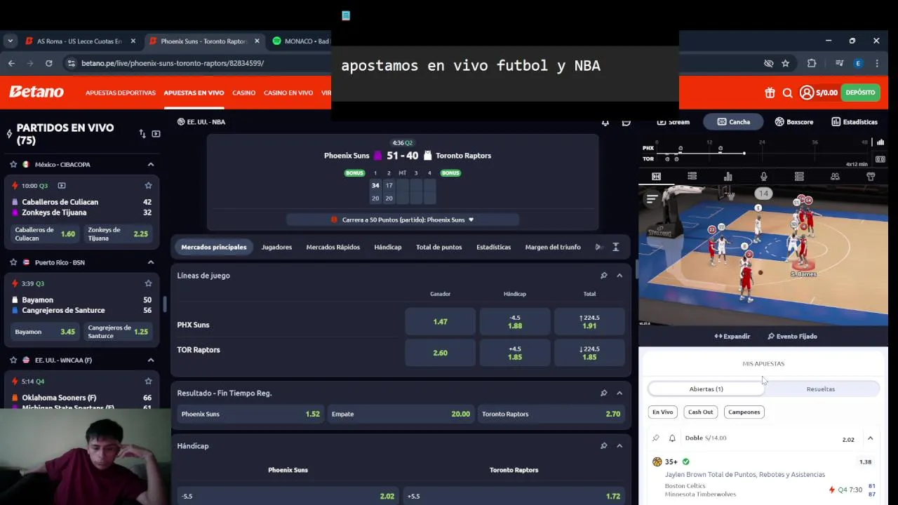This screenshot has width=898, height=505.
Task: Click the sort arrows icon beside Partidos en Vivo
Action: click(x=142, y=133)
